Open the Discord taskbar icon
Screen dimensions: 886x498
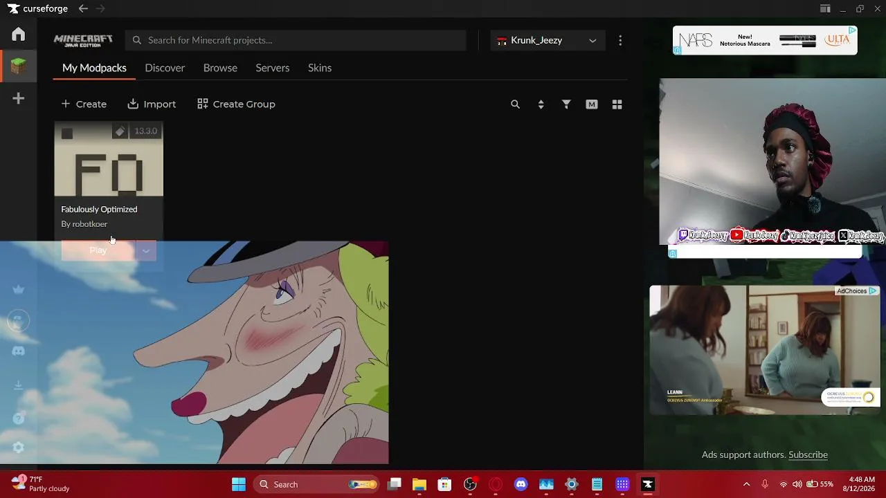tap(521, 484)
